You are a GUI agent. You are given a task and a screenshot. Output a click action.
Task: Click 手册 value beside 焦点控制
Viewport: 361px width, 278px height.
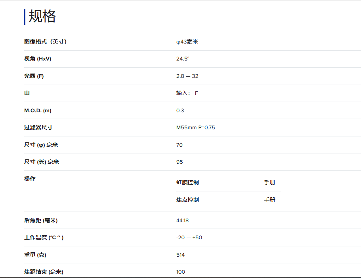pyautogui.click(x=269, y=200)
